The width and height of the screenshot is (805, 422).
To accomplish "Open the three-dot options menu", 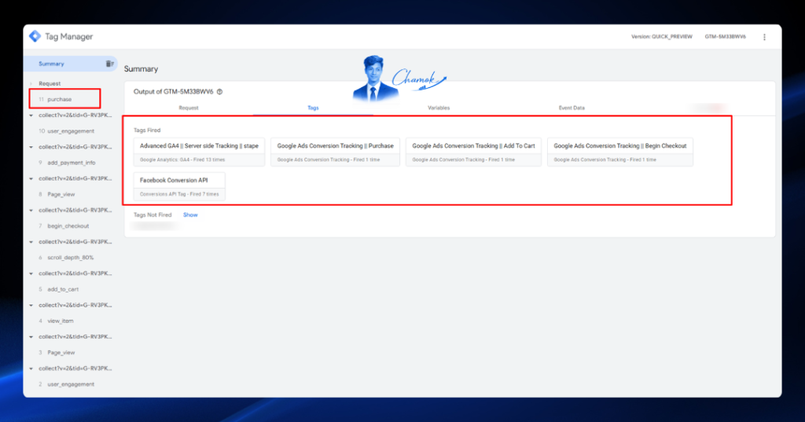I will (764, 37).
